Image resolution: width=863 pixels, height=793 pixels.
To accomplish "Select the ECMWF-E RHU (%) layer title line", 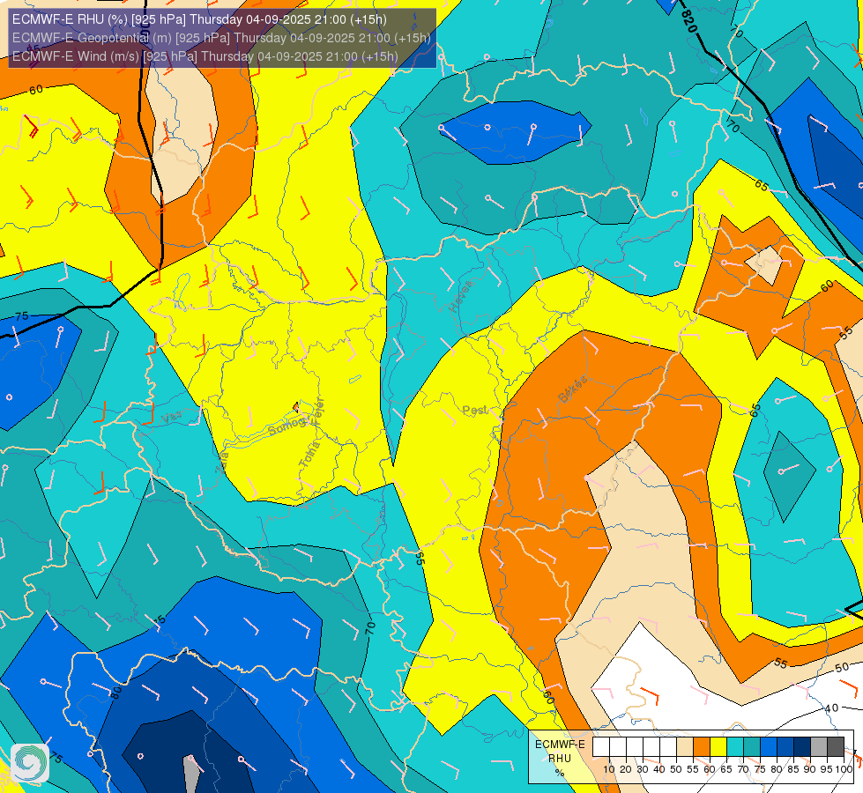I will coord(199,19).
